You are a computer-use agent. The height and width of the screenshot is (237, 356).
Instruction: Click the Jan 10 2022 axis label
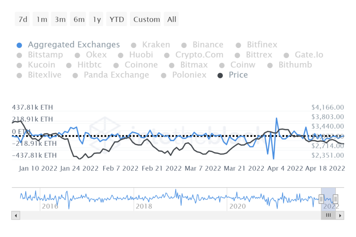[x=38, y=168]
